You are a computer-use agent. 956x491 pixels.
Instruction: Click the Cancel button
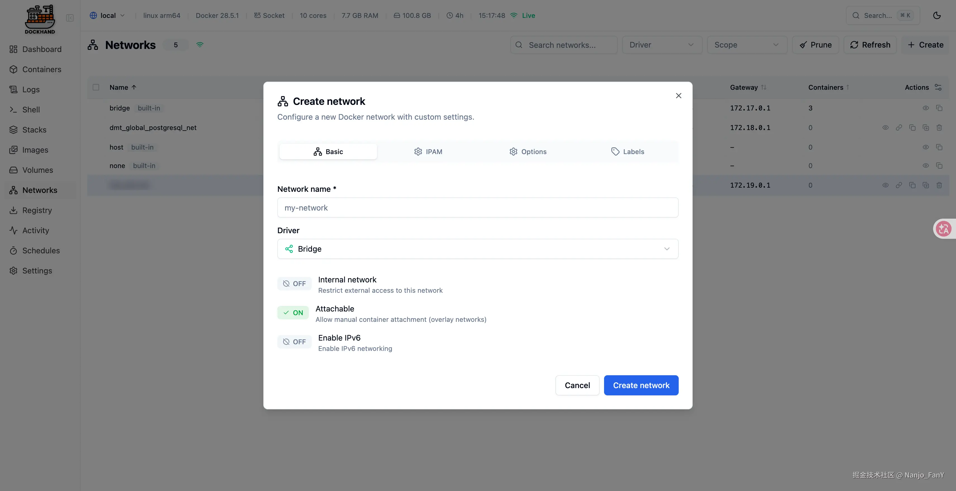point(577,385)
